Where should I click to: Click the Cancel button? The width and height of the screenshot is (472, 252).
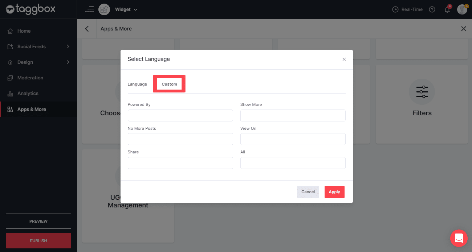[308, 192]
